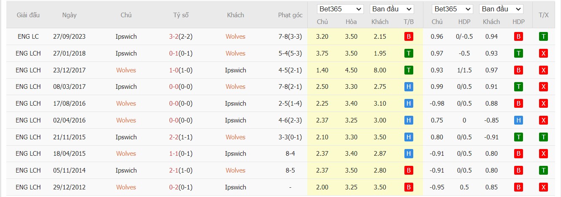
Task: Expand the second Ban đầu handicap dropdown
Action: tap(501, 9)
